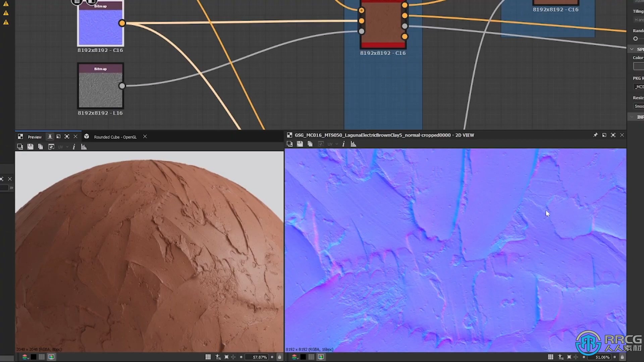Toggle pixel-size display in 2D View bottom bar
Viewport: 644px width, 362px height.
pos(560,357)
